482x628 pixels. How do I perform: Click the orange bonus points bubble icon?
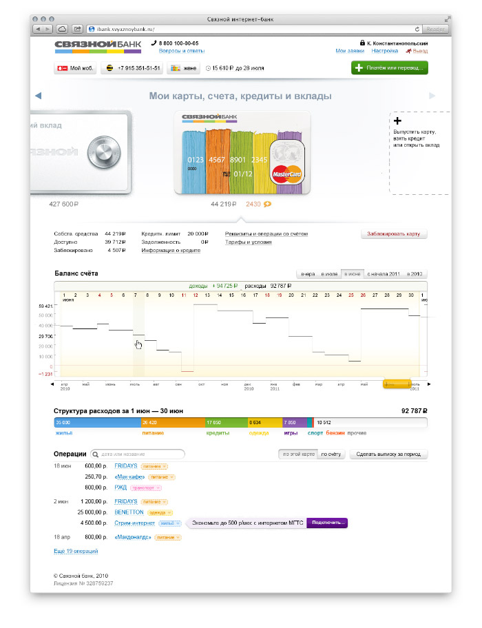click(x=268, y=204)
